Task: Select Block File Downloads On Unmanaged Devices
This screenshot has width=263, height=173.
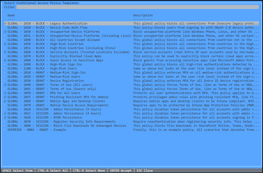Action: click(x=67, y=126)
